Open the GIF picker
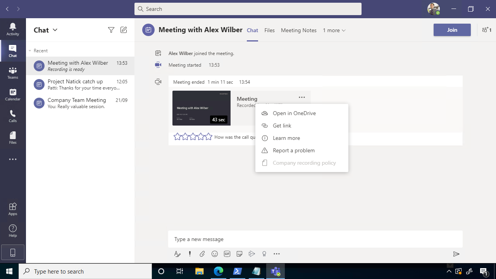Screen dimensions: 496x279 (227, 254)
